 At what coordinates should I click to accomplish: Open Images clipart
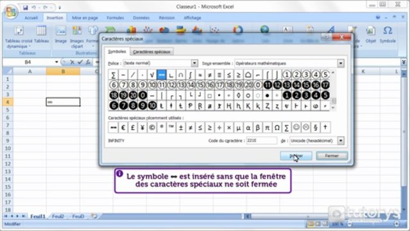tap(77, 37)
